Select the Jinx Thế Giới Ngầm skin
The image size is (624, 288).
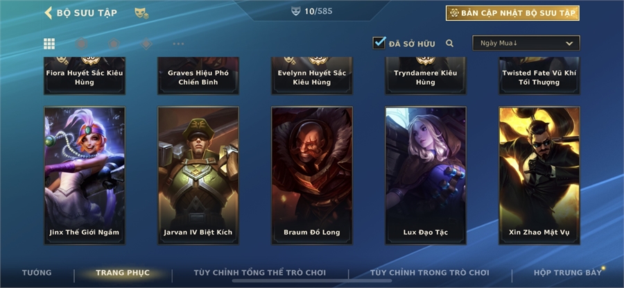[x=85, y=176]
